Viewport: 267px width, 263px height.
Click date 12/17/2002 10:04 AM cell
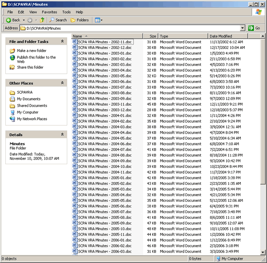(227, 48)
